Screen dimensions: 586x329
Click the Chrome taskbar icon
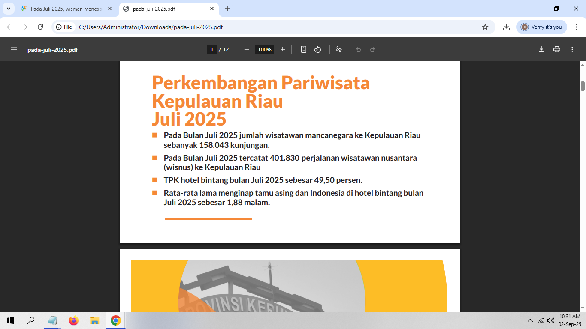[x=116, y=320]
